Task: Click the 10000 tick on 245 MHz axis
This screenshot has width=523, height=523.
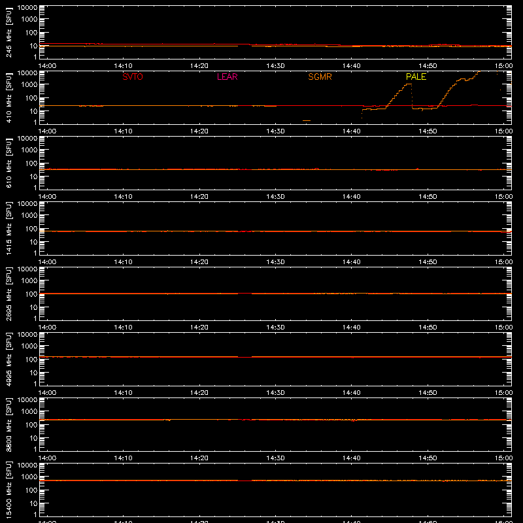Action: tap(27, 8)
